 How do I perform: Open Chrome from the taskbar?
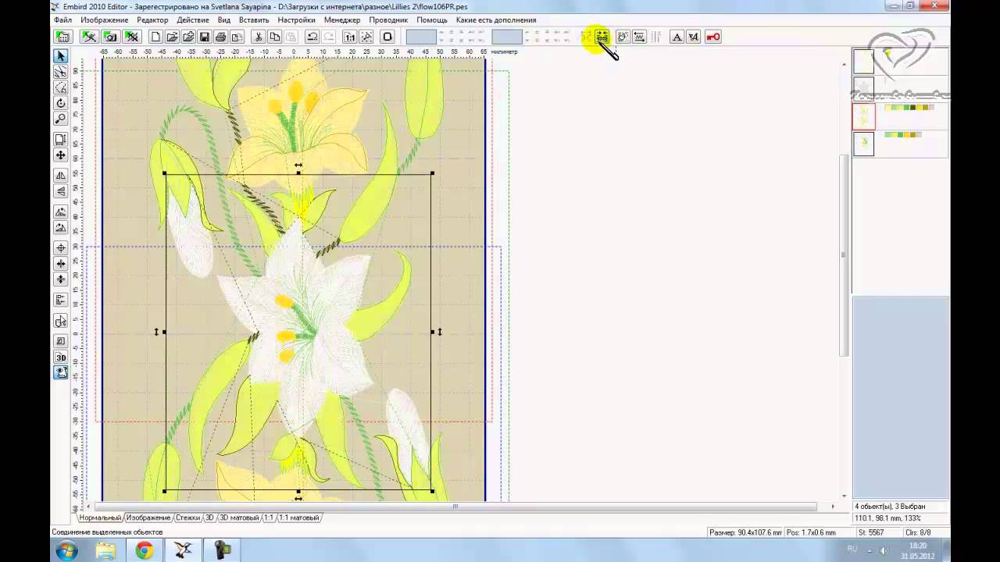click(x=145, y=550)
